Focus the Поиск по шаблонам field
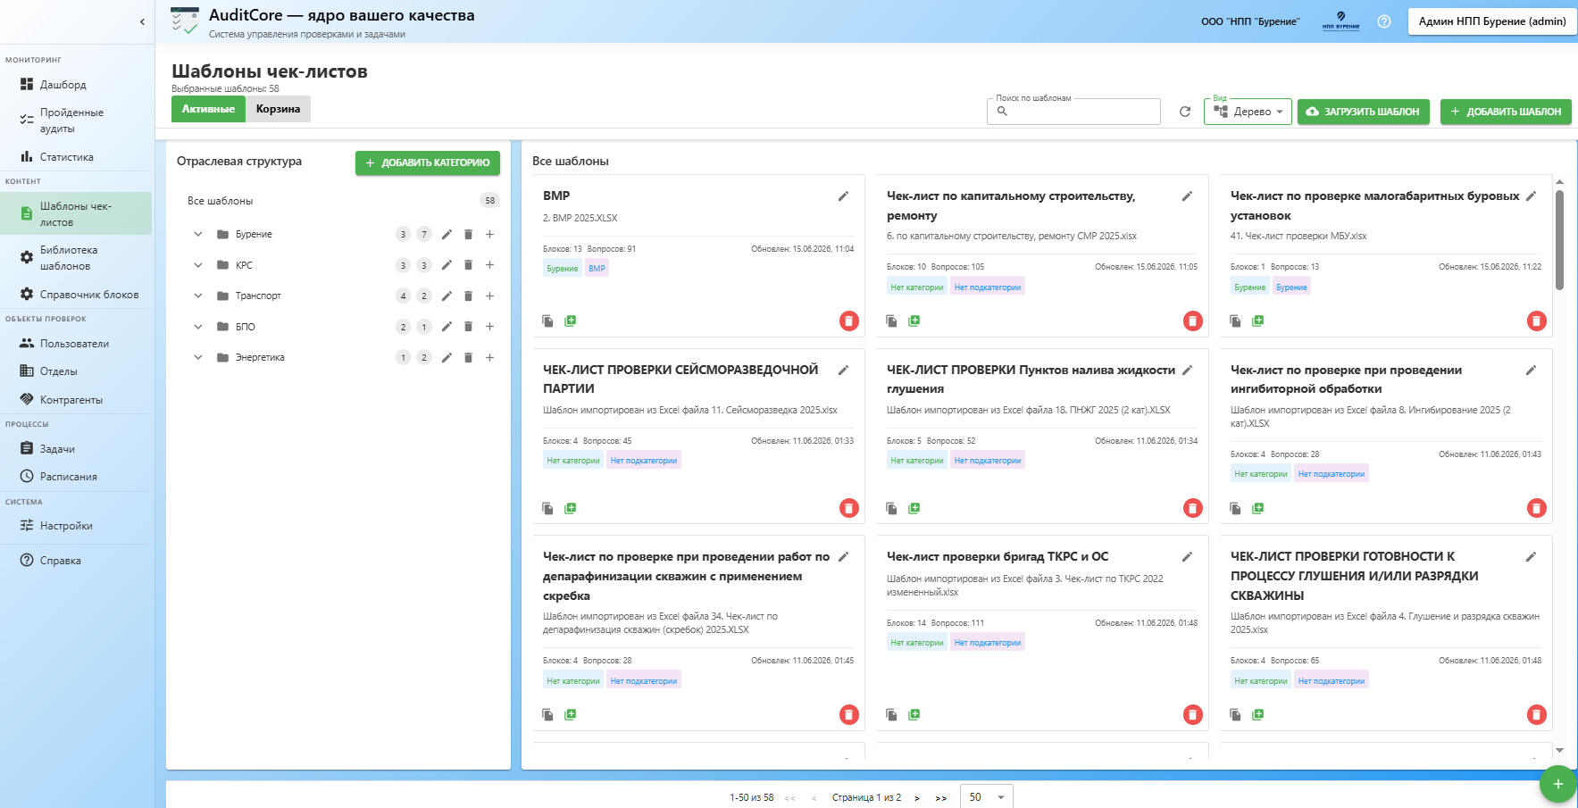 [1073, 112]
